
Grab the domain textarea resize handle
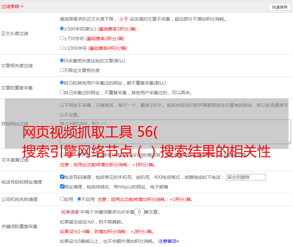pyautogui.click(x=289, y=142)
